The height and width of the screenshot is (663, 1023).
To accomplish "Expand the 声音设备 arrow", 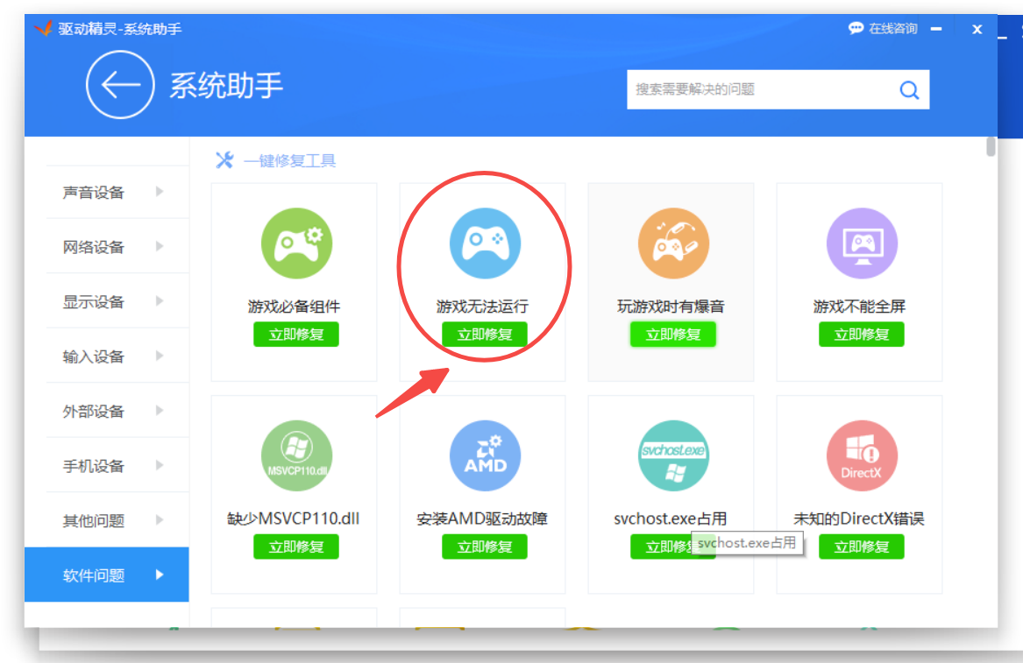I will [160, 191].
